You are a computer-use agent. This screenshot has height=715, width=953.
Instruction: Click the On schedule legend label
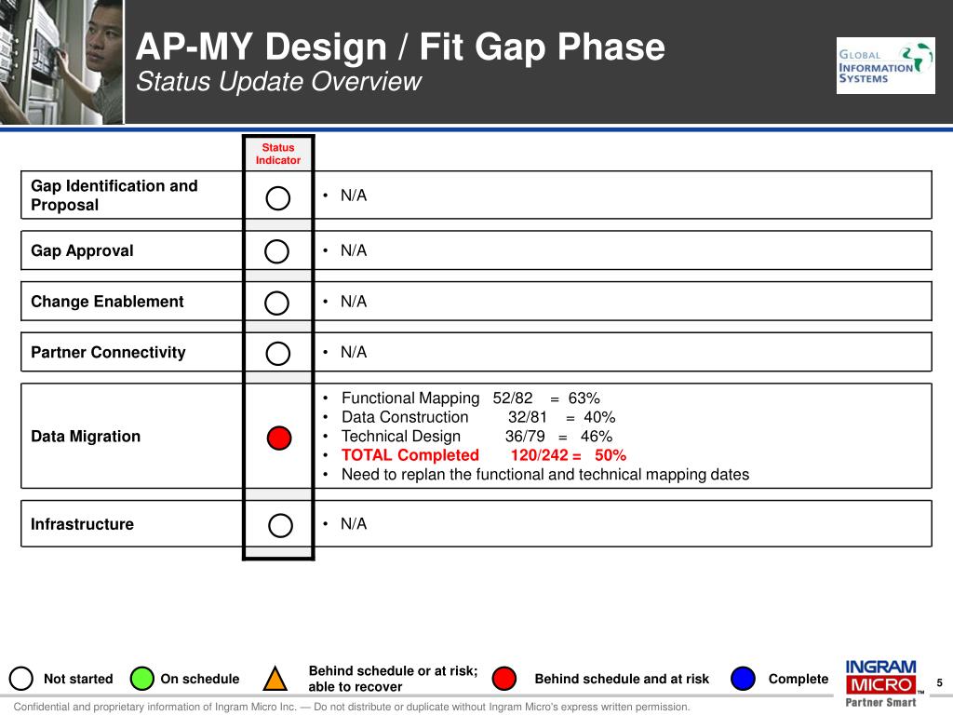[x=200, y=679]
